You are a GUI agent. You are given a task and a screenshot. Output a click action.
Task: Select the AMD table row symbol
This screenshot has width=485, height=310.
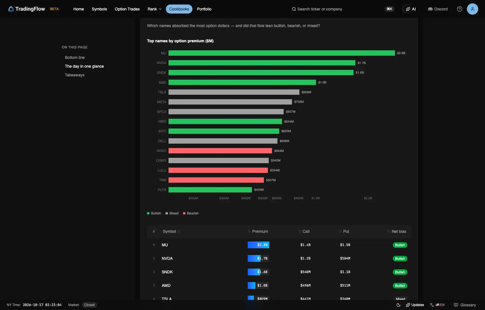tap(166, 285)
